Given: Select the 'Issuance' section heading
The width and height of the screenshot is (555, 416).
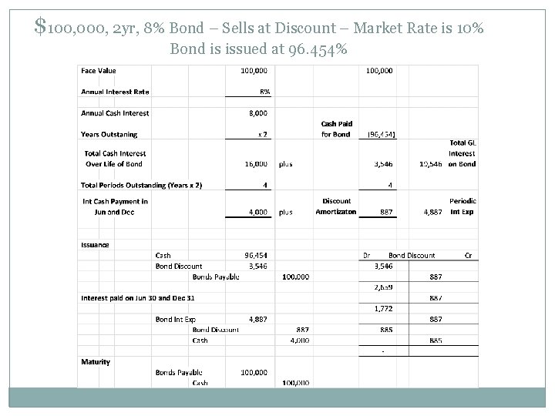Looking at the screenshot, I should [96, 244].
